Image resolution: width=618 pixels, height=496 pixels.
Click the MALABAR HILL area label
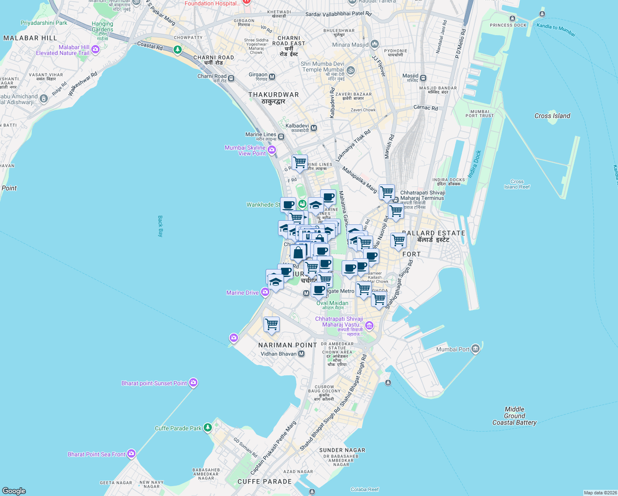point(30,38)
